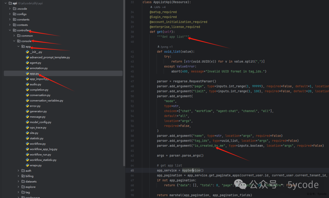
Task: Click the Jyong +1 author hint
Action: click(164, 47)
